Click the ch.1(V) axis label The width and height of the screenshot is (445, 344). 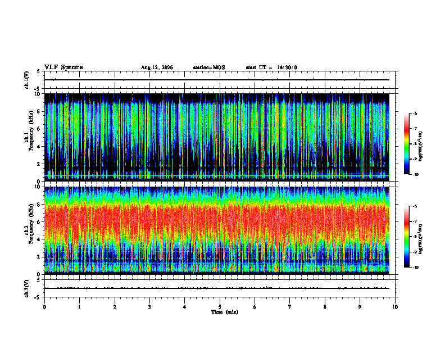[x=27, y=80]
